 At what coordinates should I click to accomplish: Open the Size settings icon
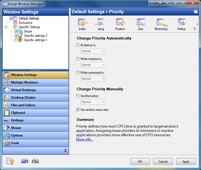[141, 24]
